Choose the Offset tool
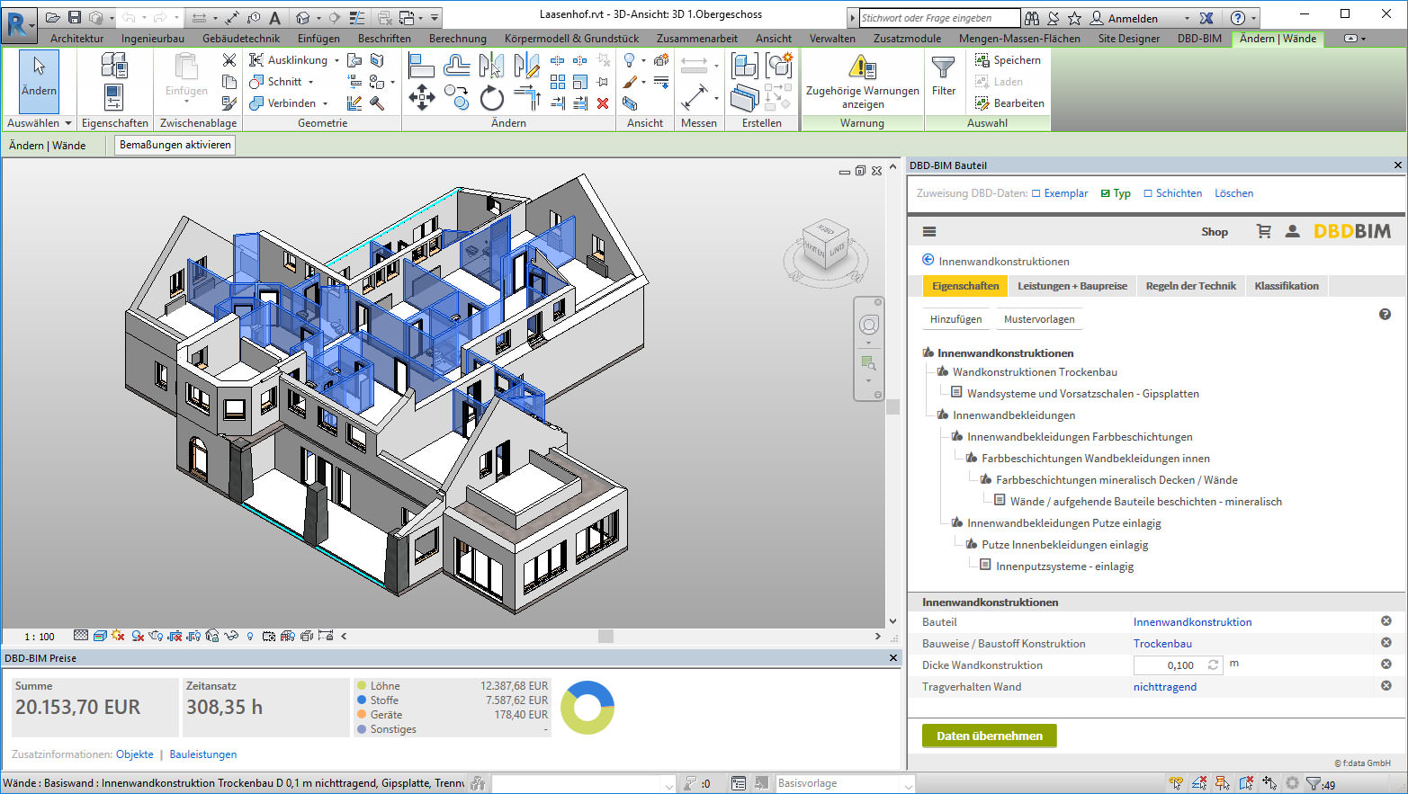The height and width of the screenshot is (794, 1408). (456, 65)
